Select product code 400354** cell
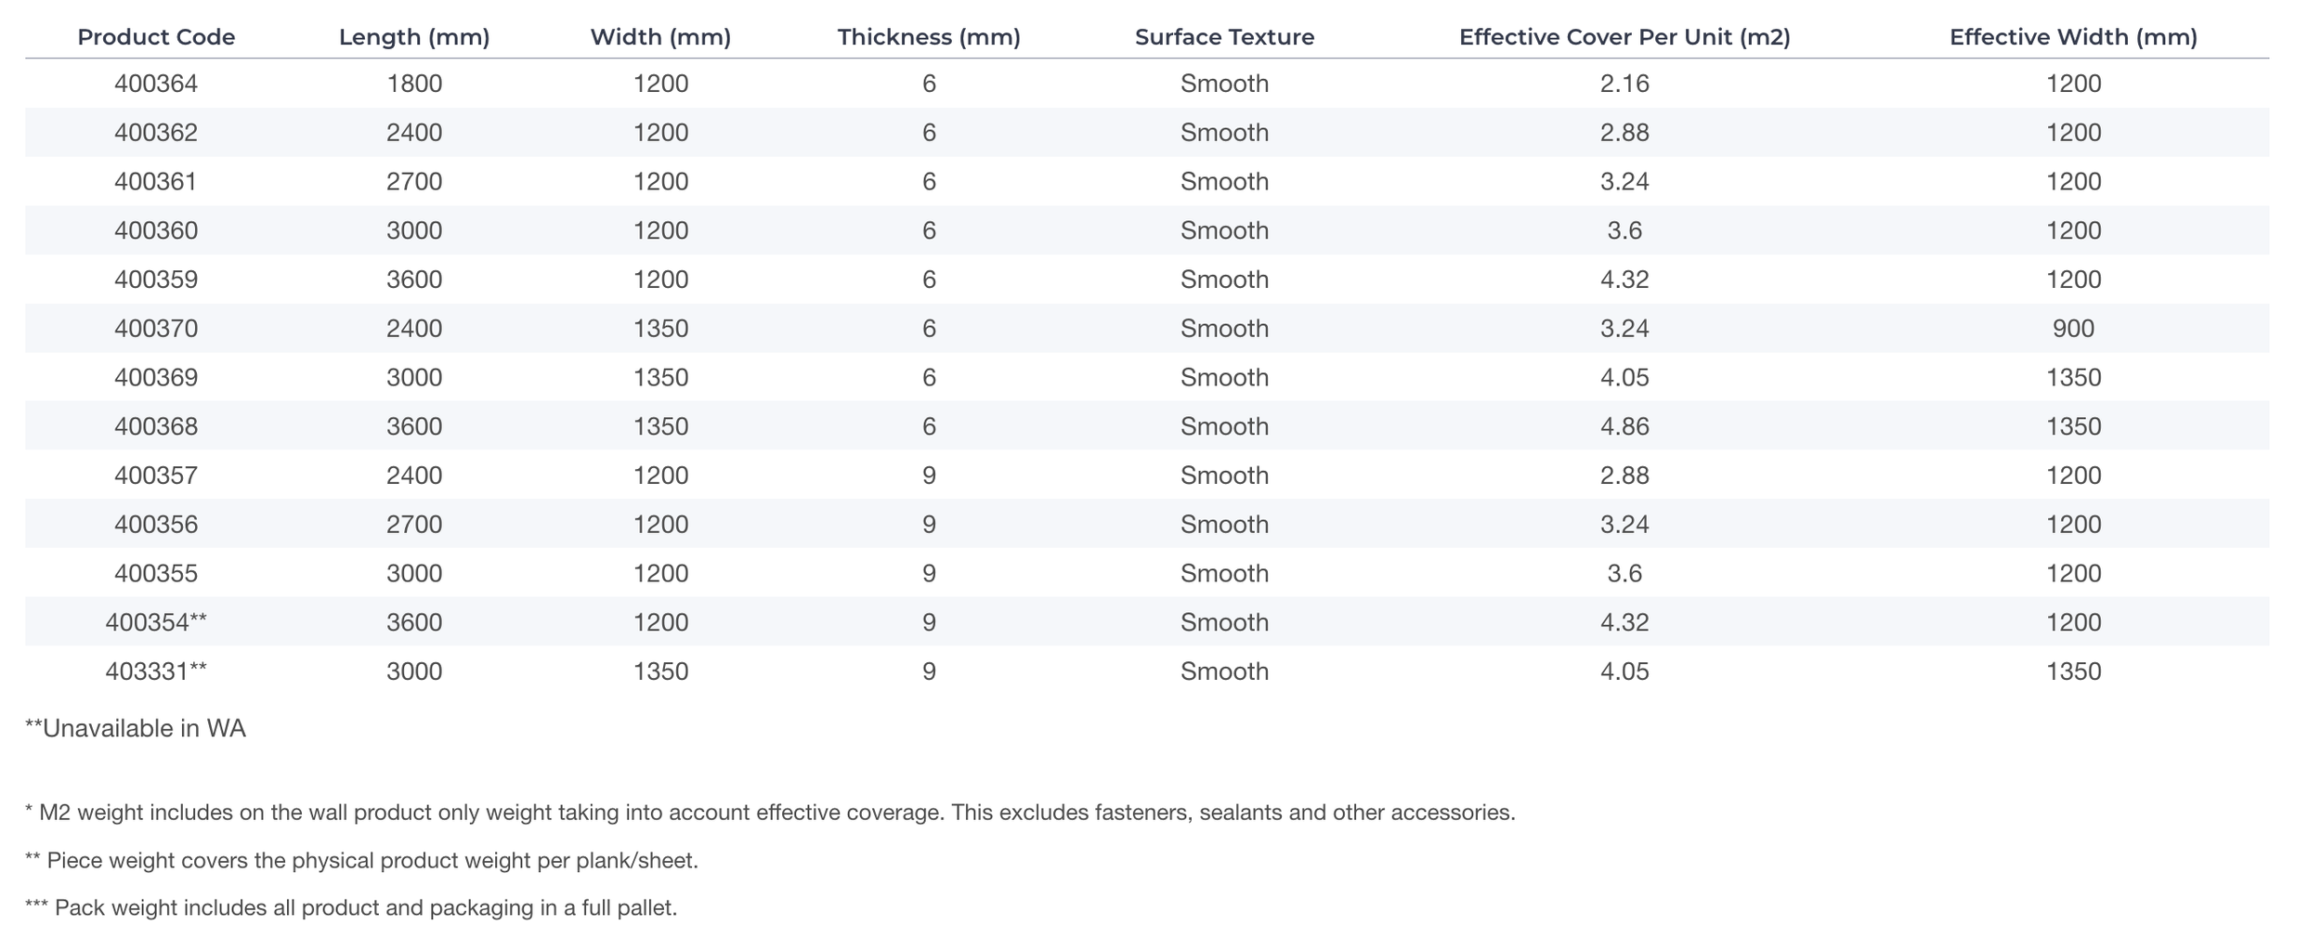 click(x=156, y=622)
